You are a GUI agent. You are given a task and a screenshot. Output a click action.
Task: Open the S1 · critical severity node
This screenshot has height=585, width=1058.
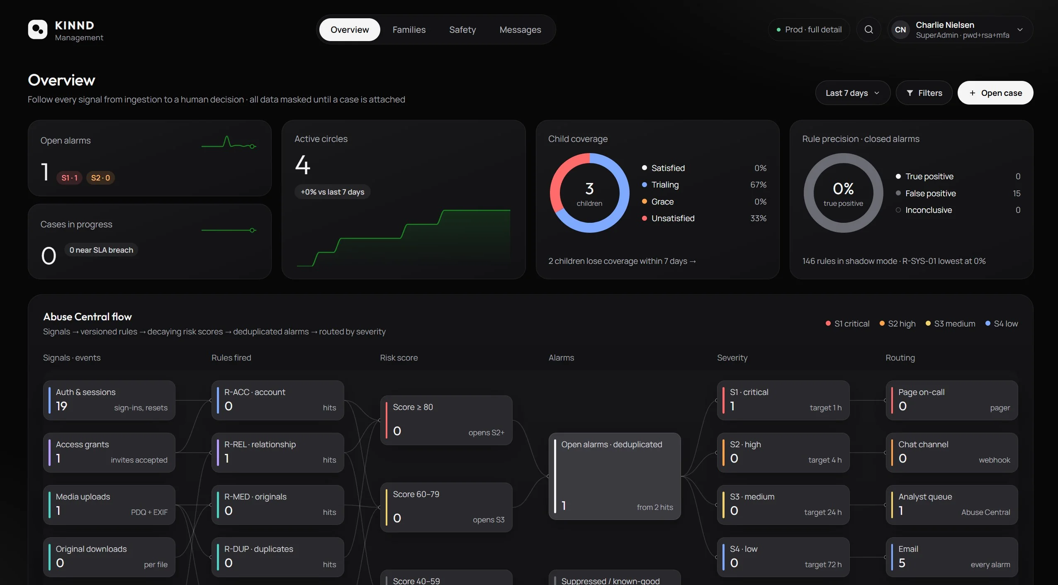783,400
